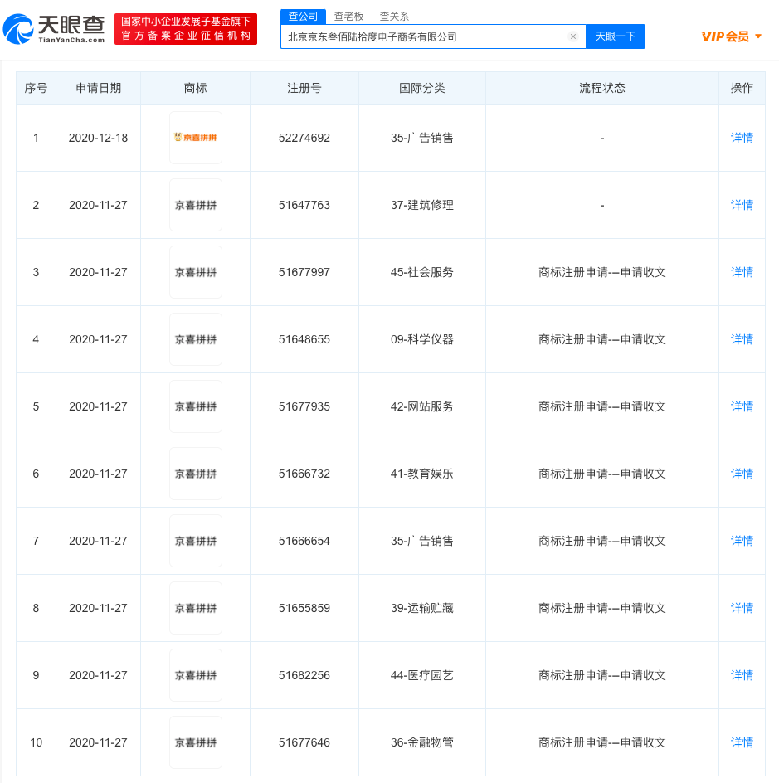Open 详情 for 41-教育娱乐 trademark
Image resolution: width=779 pixels, height=783 pixels.
[742, 474]
